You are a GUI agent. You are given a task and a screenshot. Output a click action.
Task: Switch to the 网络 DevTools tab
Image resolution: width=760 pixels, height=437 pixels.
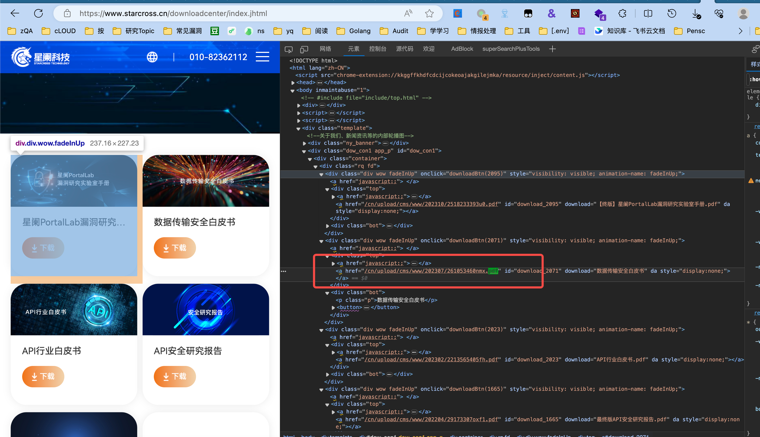325,49
